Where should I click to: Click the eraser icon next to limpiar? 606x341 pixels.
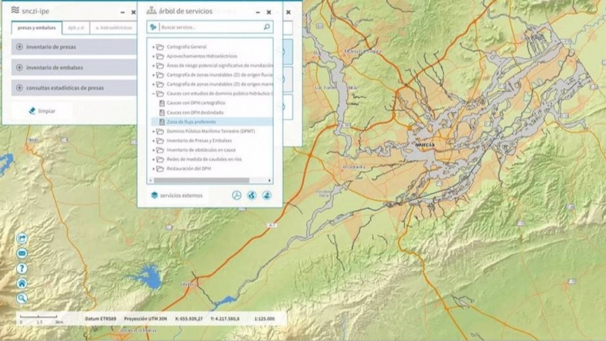pyautogui.click(x=32, y=111)
